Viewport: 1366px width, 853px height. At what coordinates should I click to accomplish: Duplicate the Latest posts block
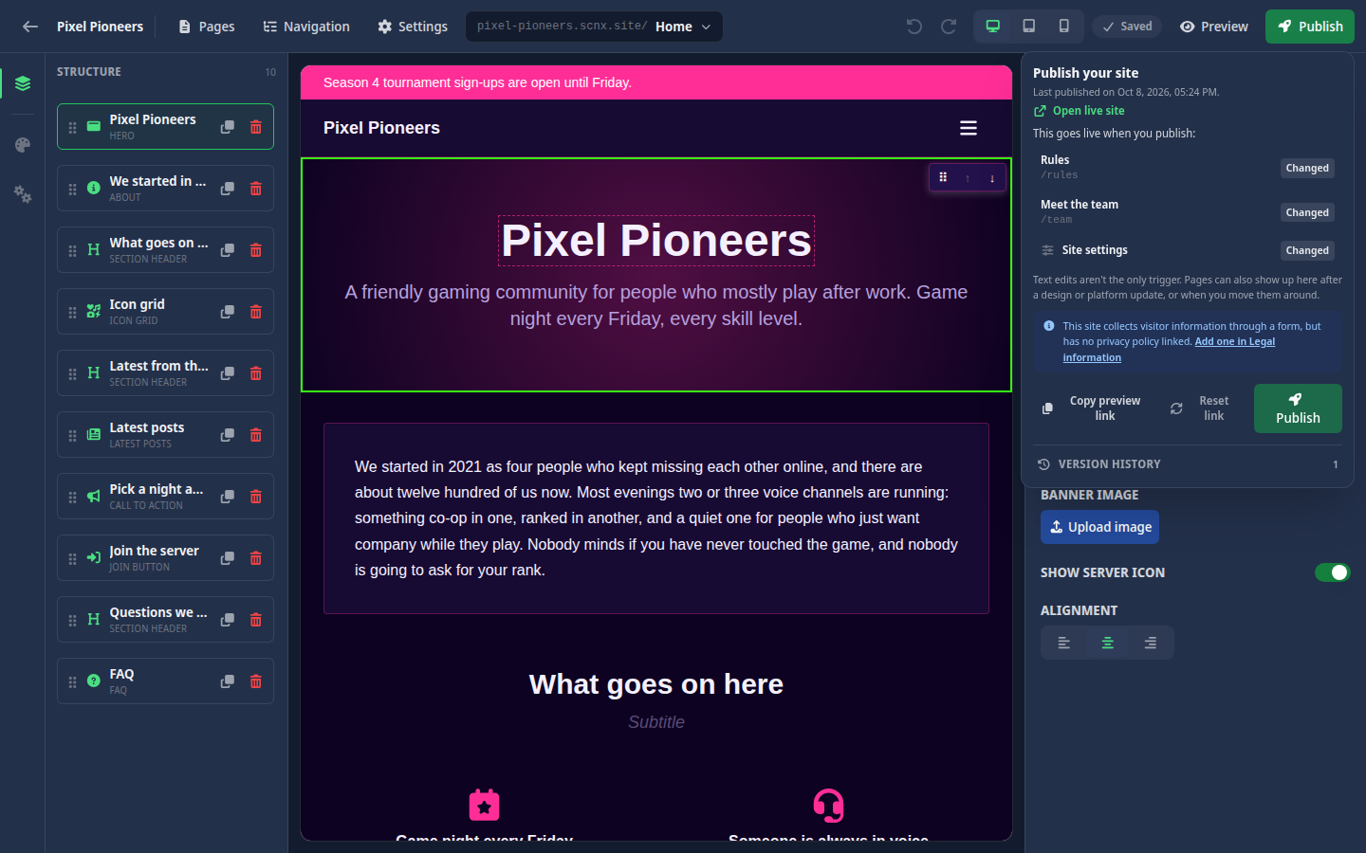(x=228, y=435)
